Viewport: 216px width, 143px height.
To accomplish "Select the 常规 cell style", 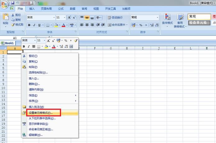I will pyautogui.click(x=199, y=17).
